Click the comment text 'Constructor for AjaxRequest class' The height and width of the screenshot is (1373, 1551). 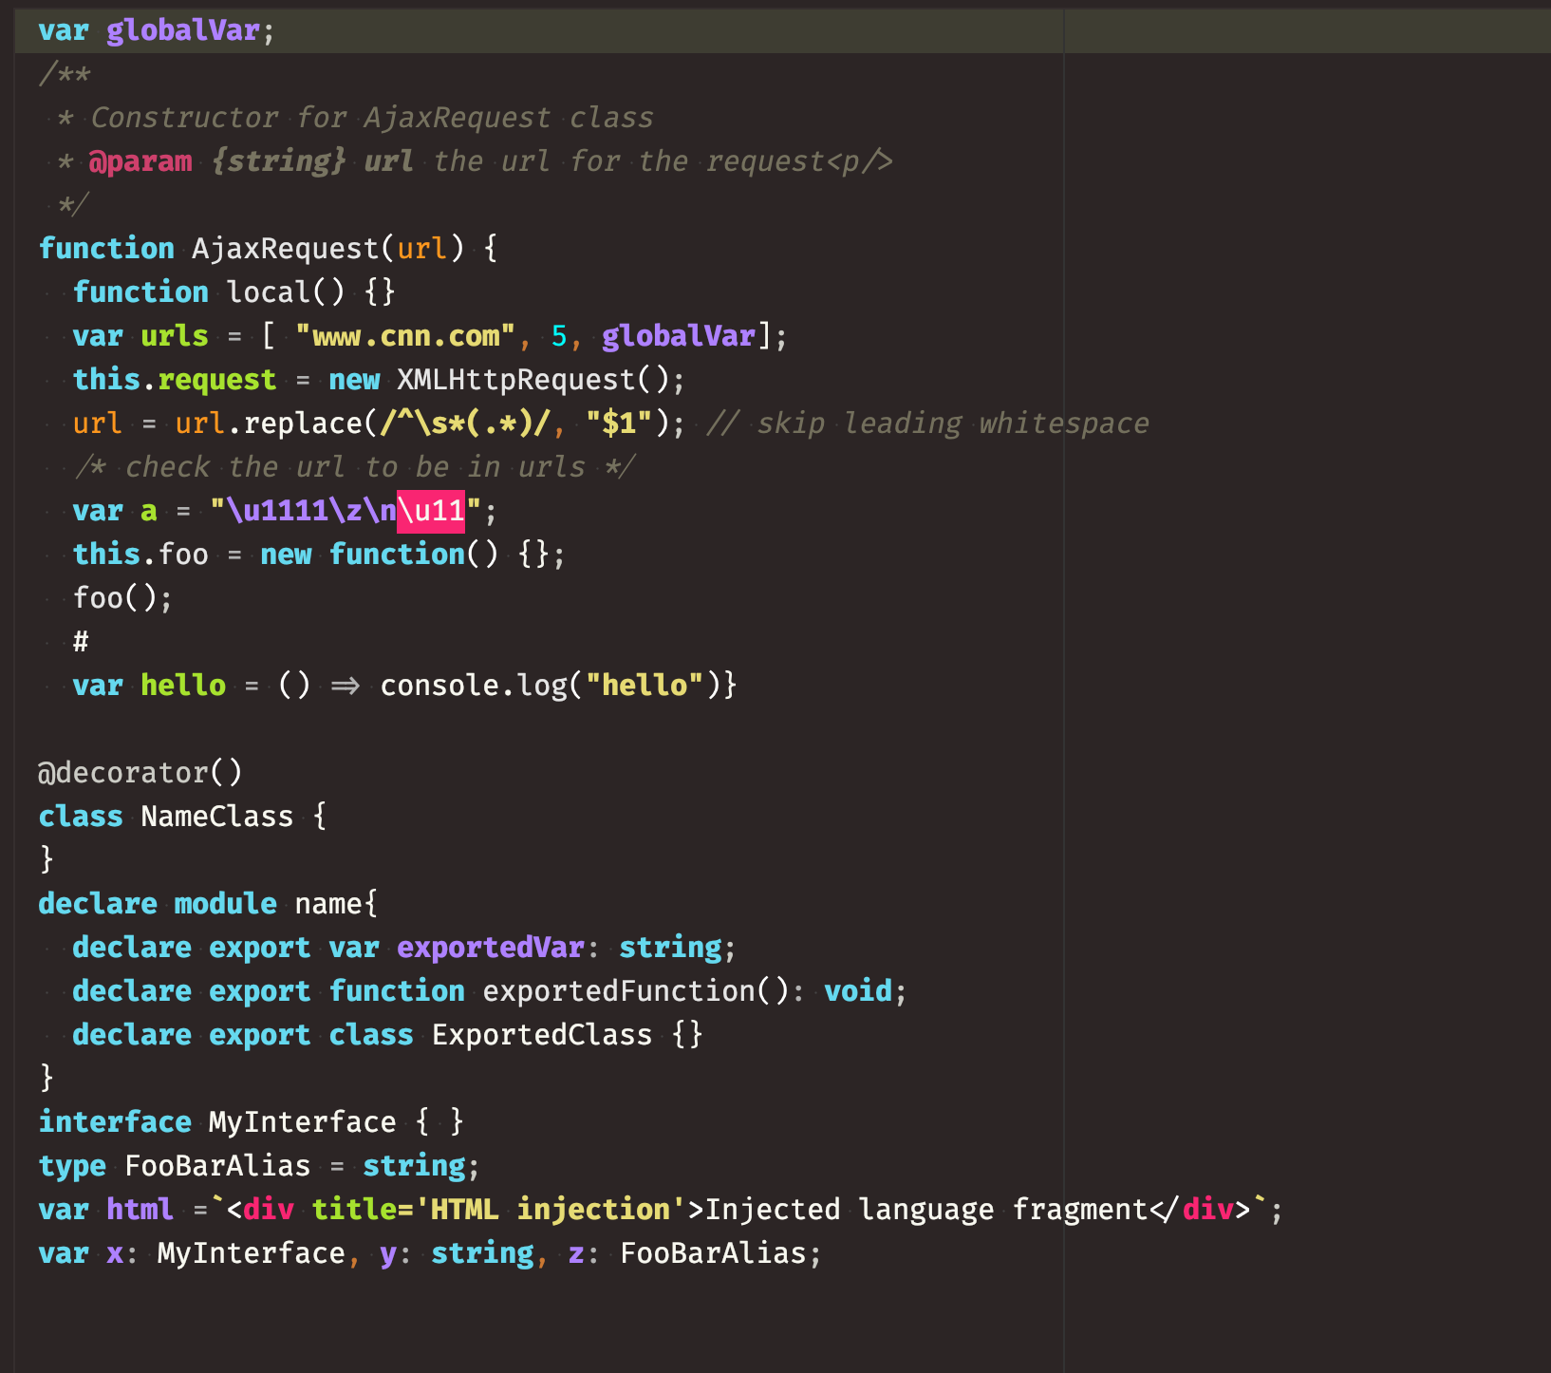372,118
